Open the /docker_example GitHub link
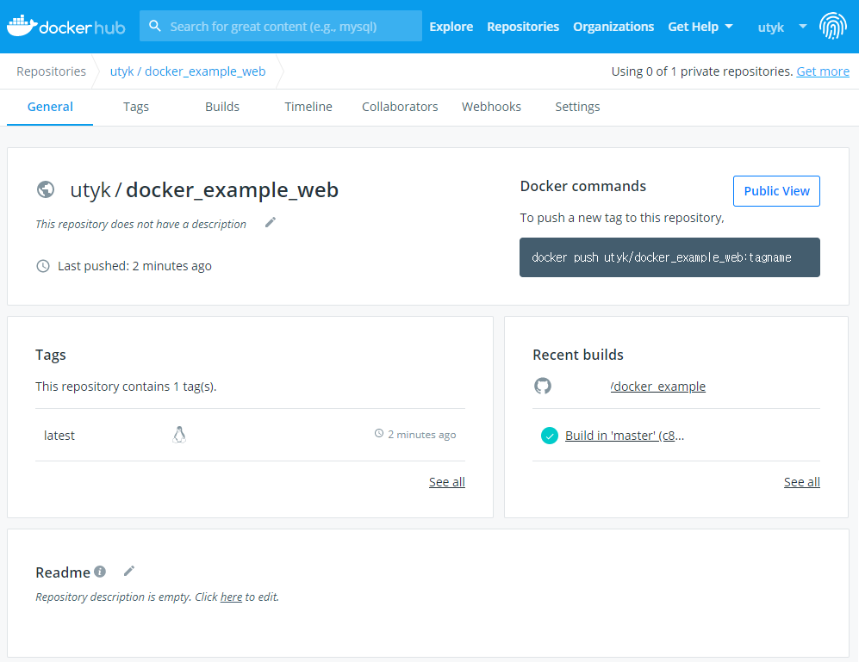The width and height of the screenshot is (859, 662). point(658,386)
